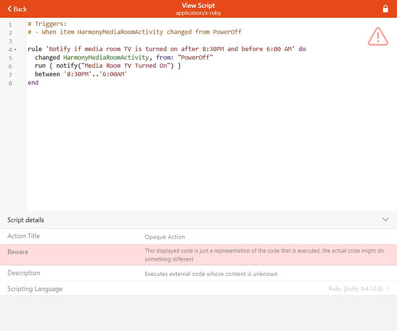Click Ruby (jruby 9.4.12.0) value

tap(355, 289)
